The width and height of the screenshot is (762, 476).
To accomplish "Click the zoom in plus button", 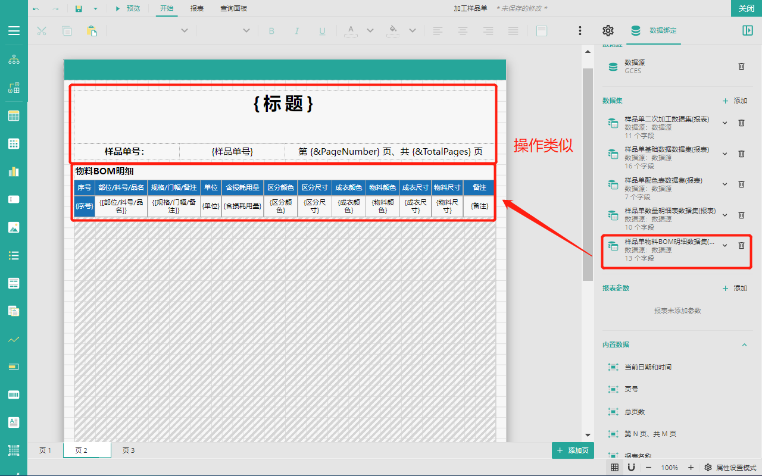I will pos(691,468).
